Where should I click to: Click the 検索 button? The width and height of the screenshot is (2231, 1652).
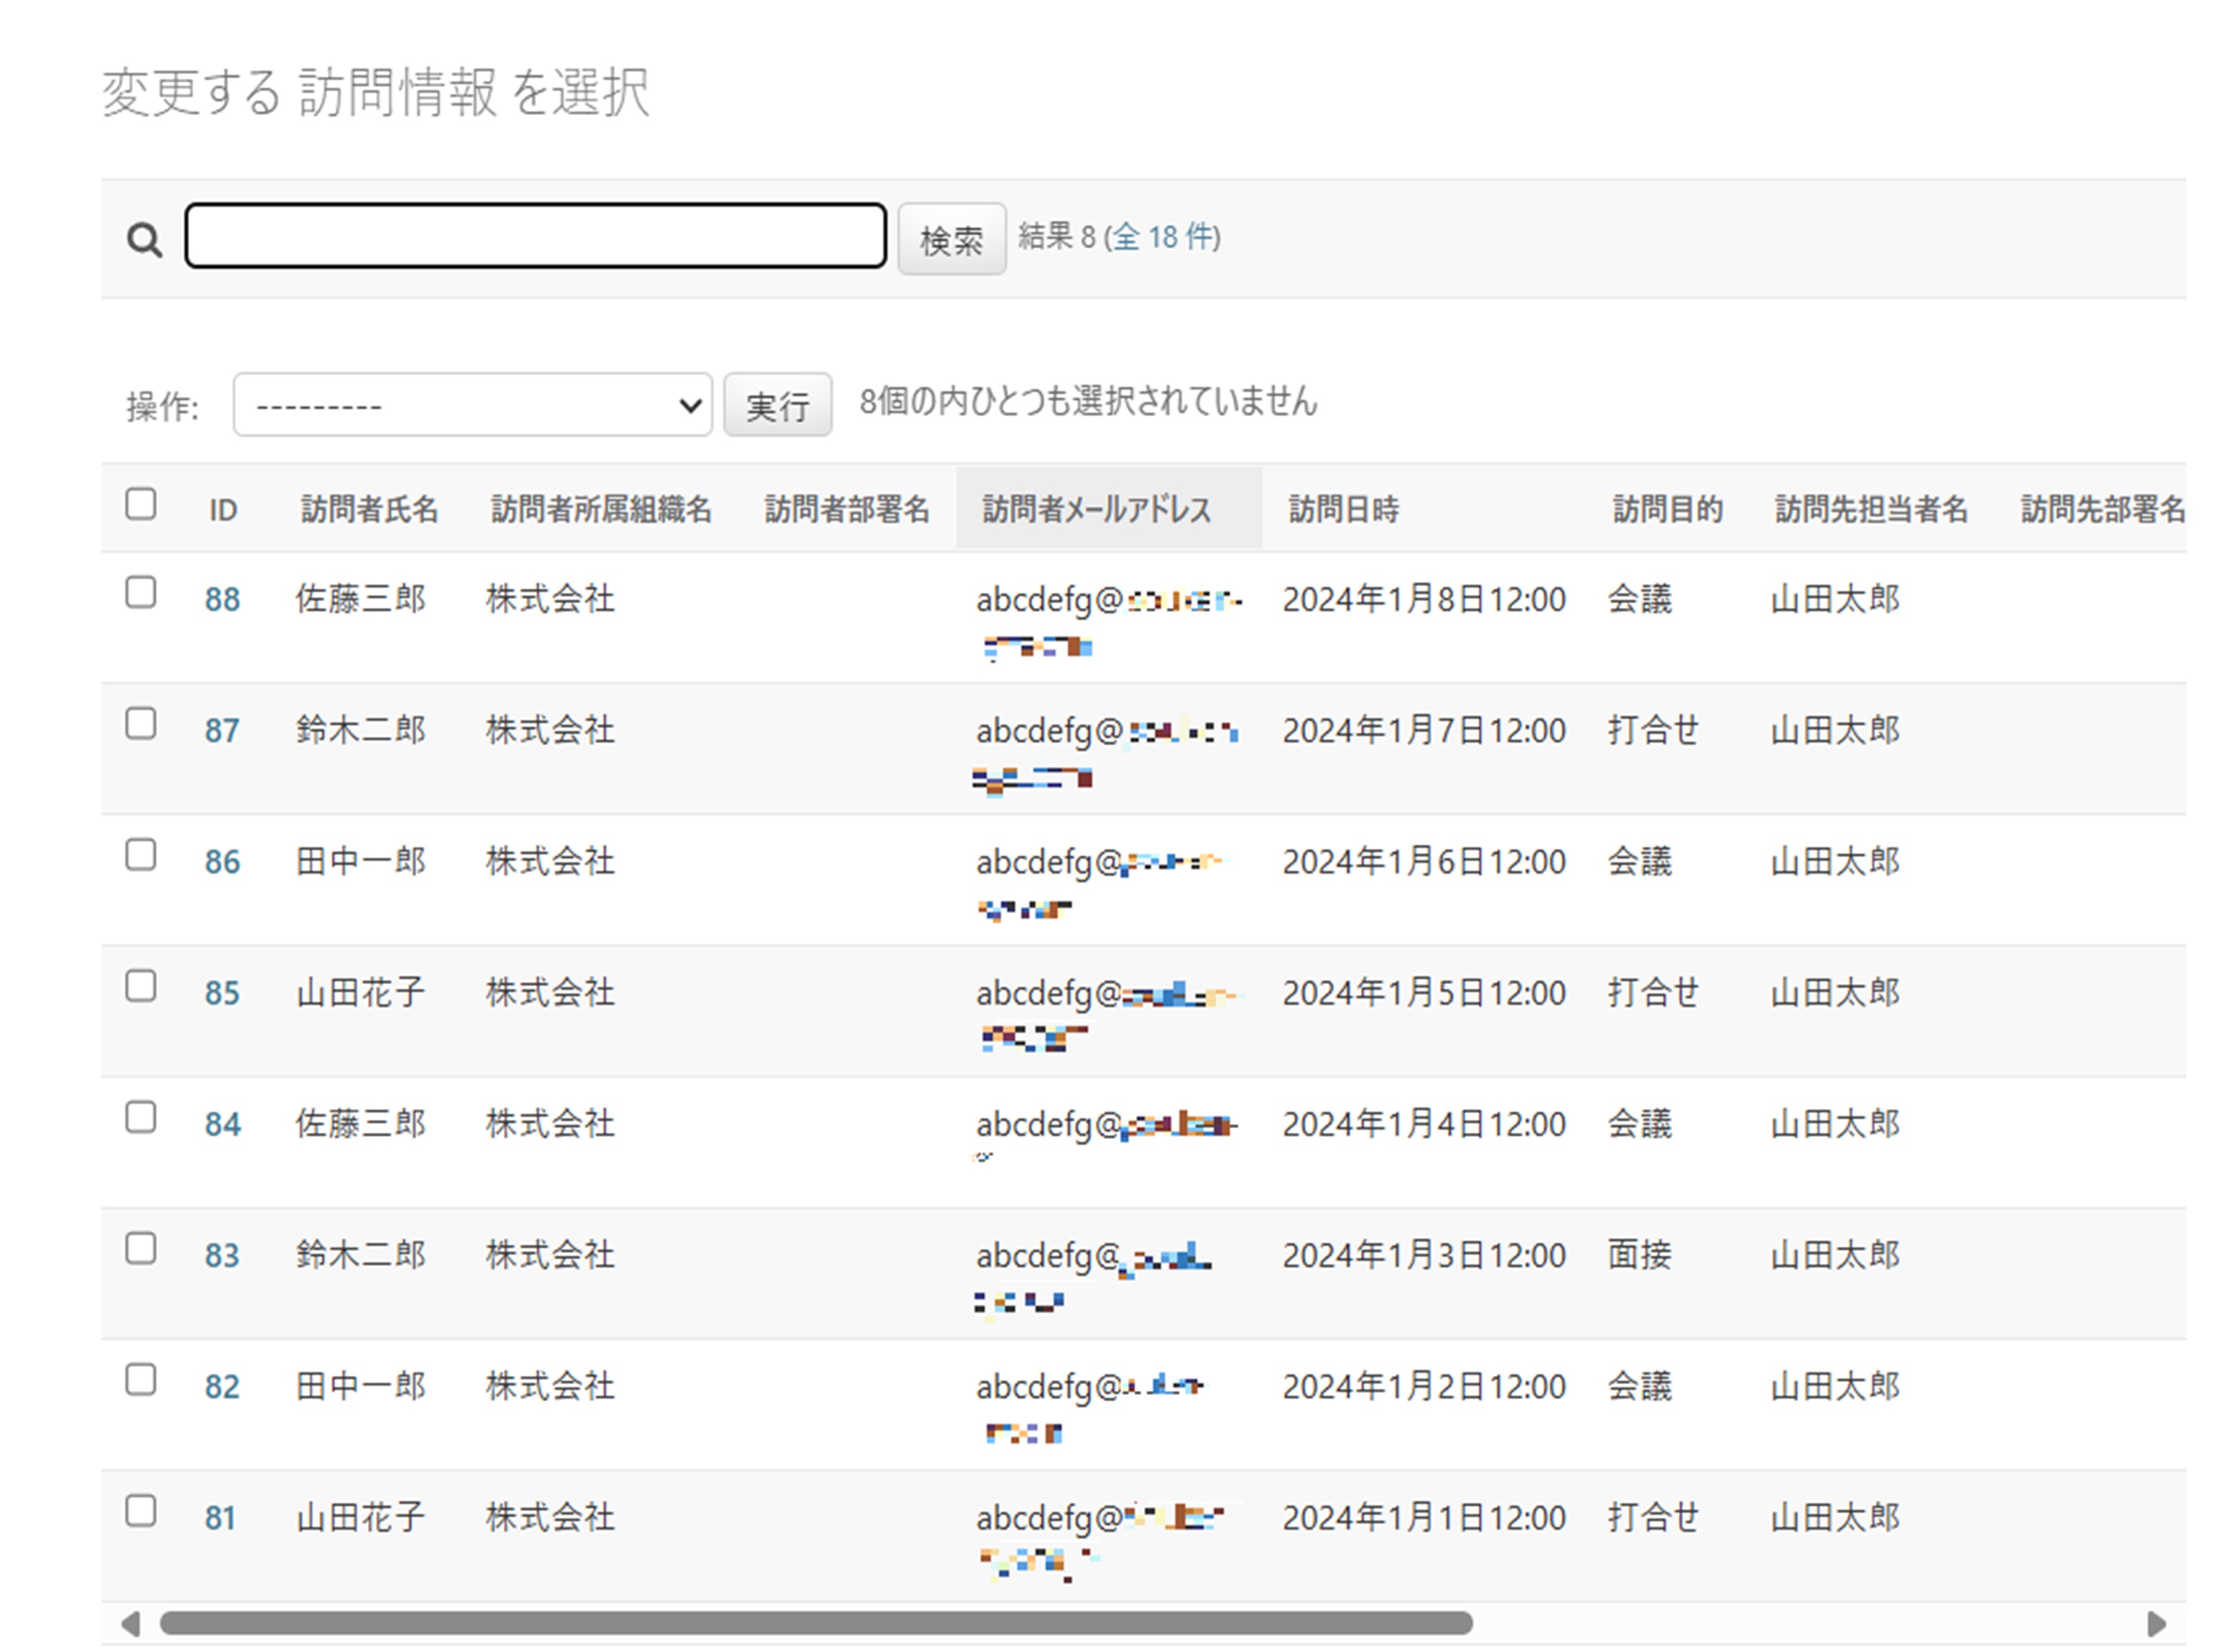click(x=951, y=239)
